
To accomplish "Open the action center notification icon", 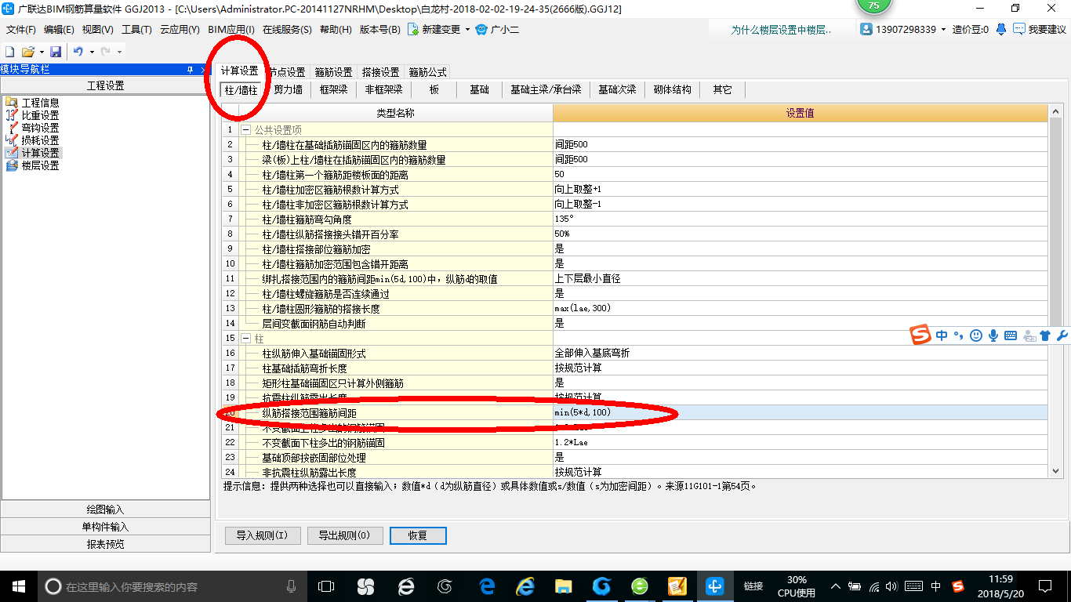I will click(1044, 586).
